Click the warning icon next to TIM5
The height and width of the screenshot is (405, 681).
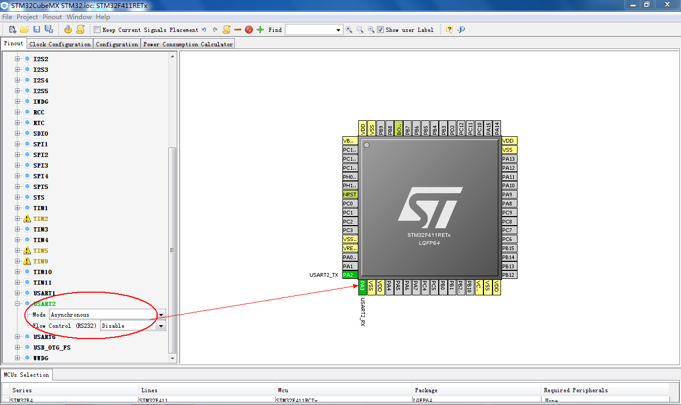point(27,251)
